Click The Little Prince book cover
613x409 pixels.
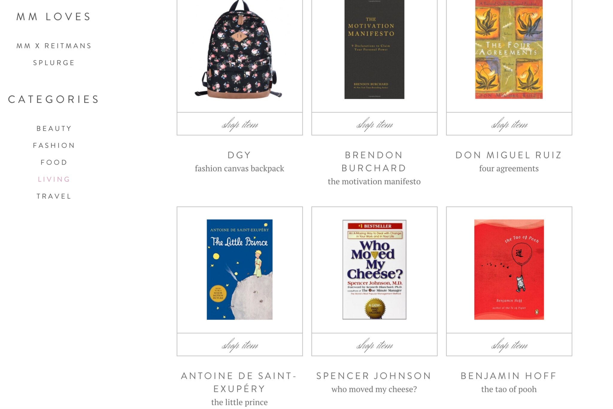coord(239,269)
